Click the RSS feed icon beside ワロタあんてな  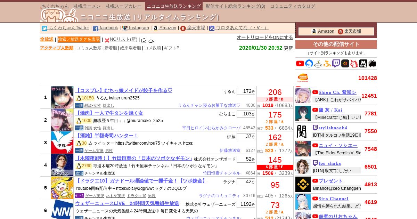point(212,29)
